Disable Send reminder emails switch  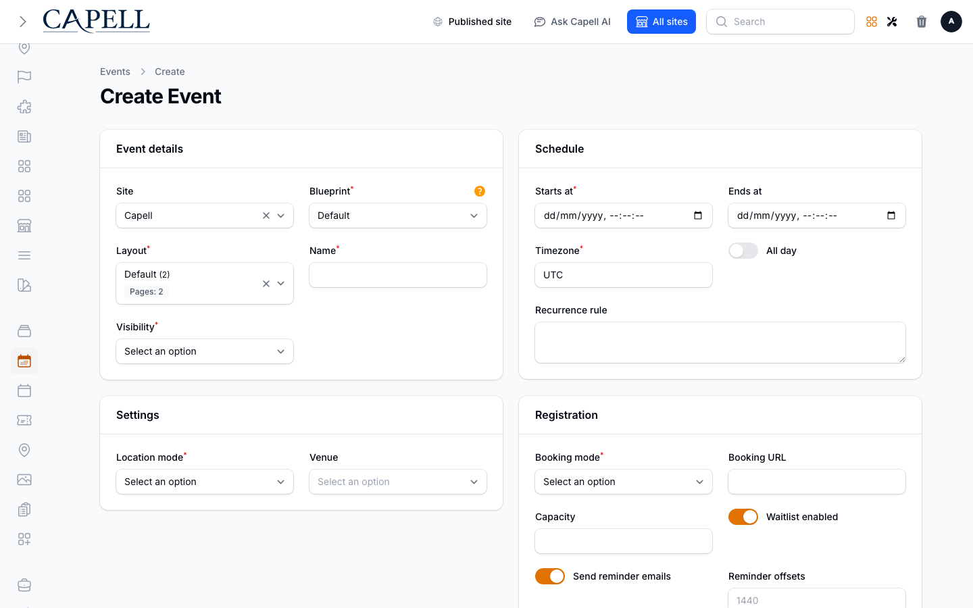click(x=550, y=576)
